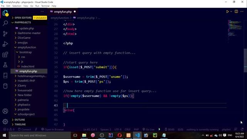
Task: Open the Opera browser taskbar icon
Action: tap(119, 136)
